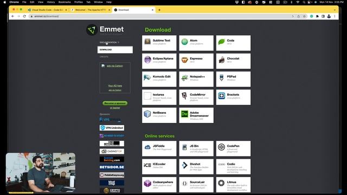Open the Bookmarks menu in menu bar
The height and width of the screenshot is (195, 347).
[65, 2]
